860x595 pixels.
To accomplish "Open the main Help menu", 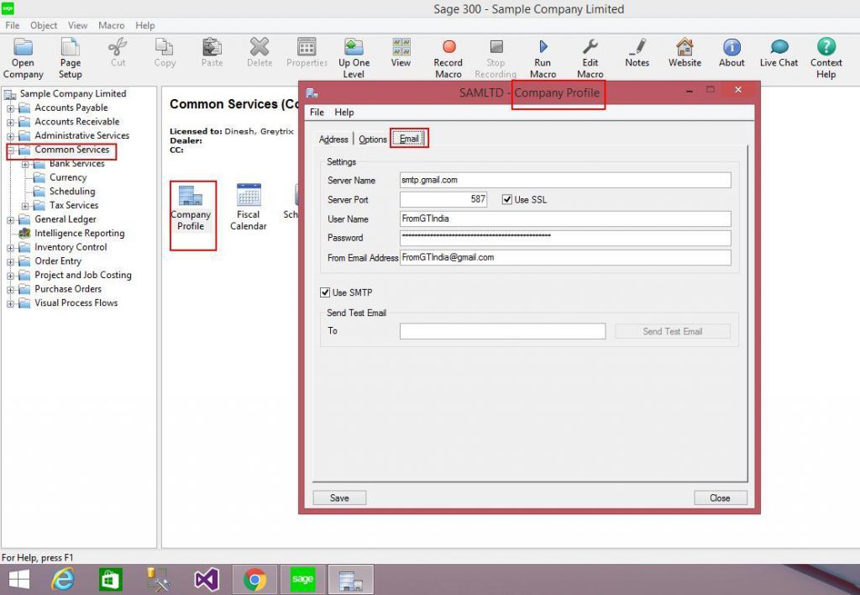I will coord(144,25).
